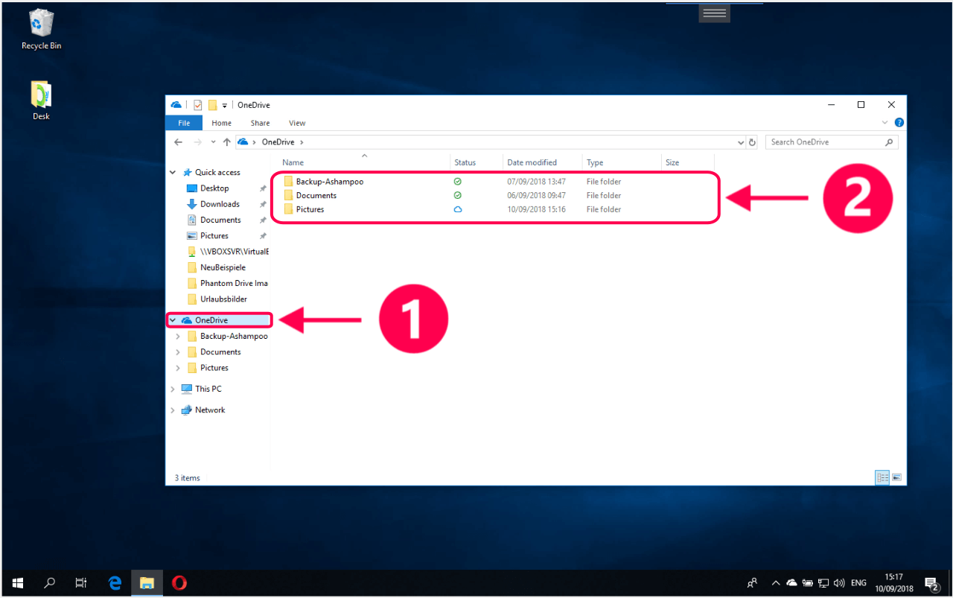Switch to Details view using status bar icon
The image size is (953, 598).
click(883, 478)
